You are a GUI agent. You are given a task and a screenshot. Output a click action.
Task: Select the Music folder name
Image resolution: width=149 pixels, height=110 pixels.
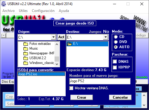(x=34, y=48)
